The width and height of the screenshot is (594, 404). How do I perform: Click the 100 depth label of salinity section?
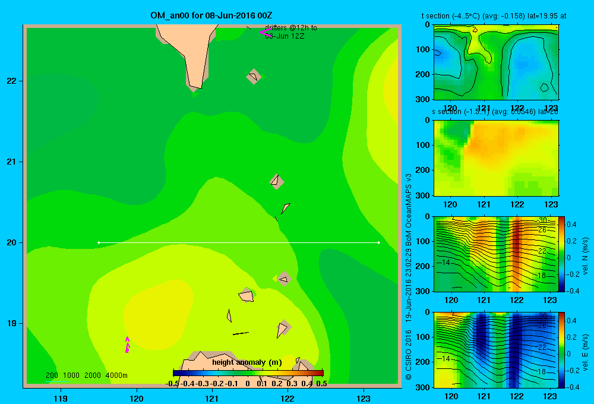(423, 145)
